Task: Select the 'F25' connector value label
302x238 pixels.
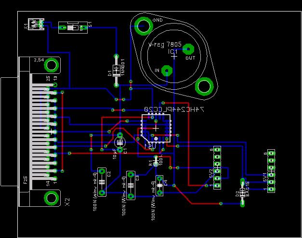Action: pos(26,180)
